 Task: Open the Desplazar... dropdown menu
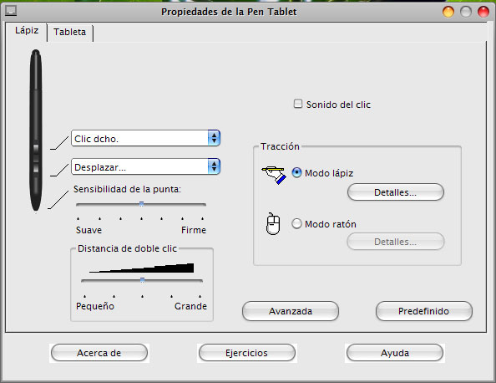[x=145, y=166]
